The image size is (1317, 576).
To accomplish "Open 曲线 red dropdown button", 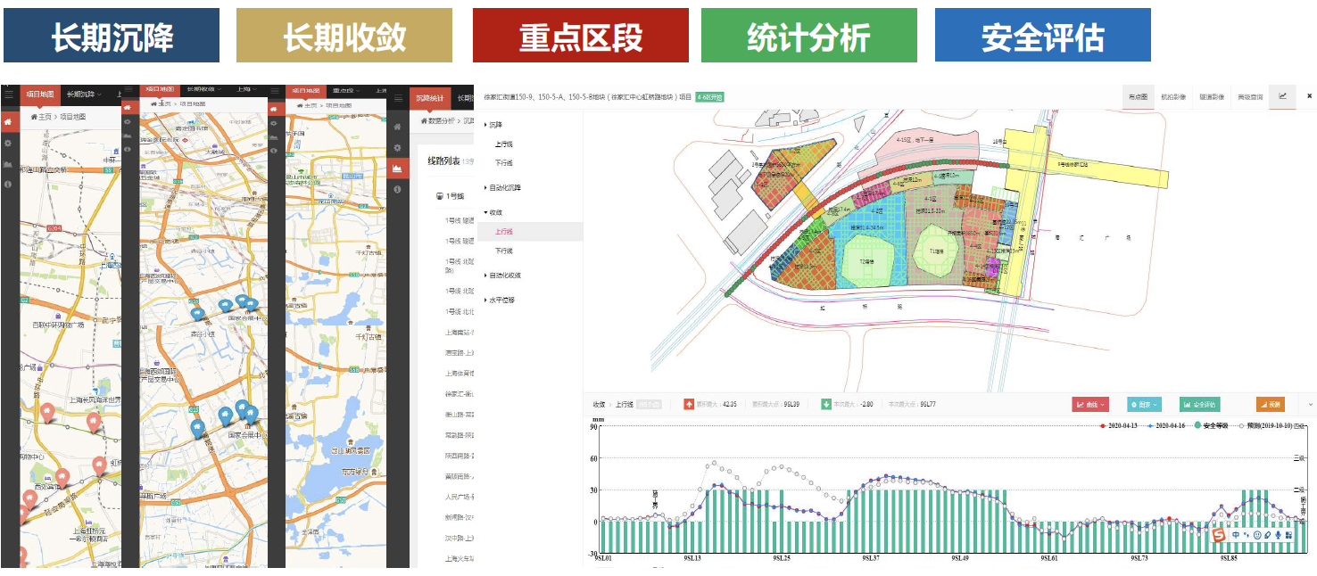I will (1090, 405).
